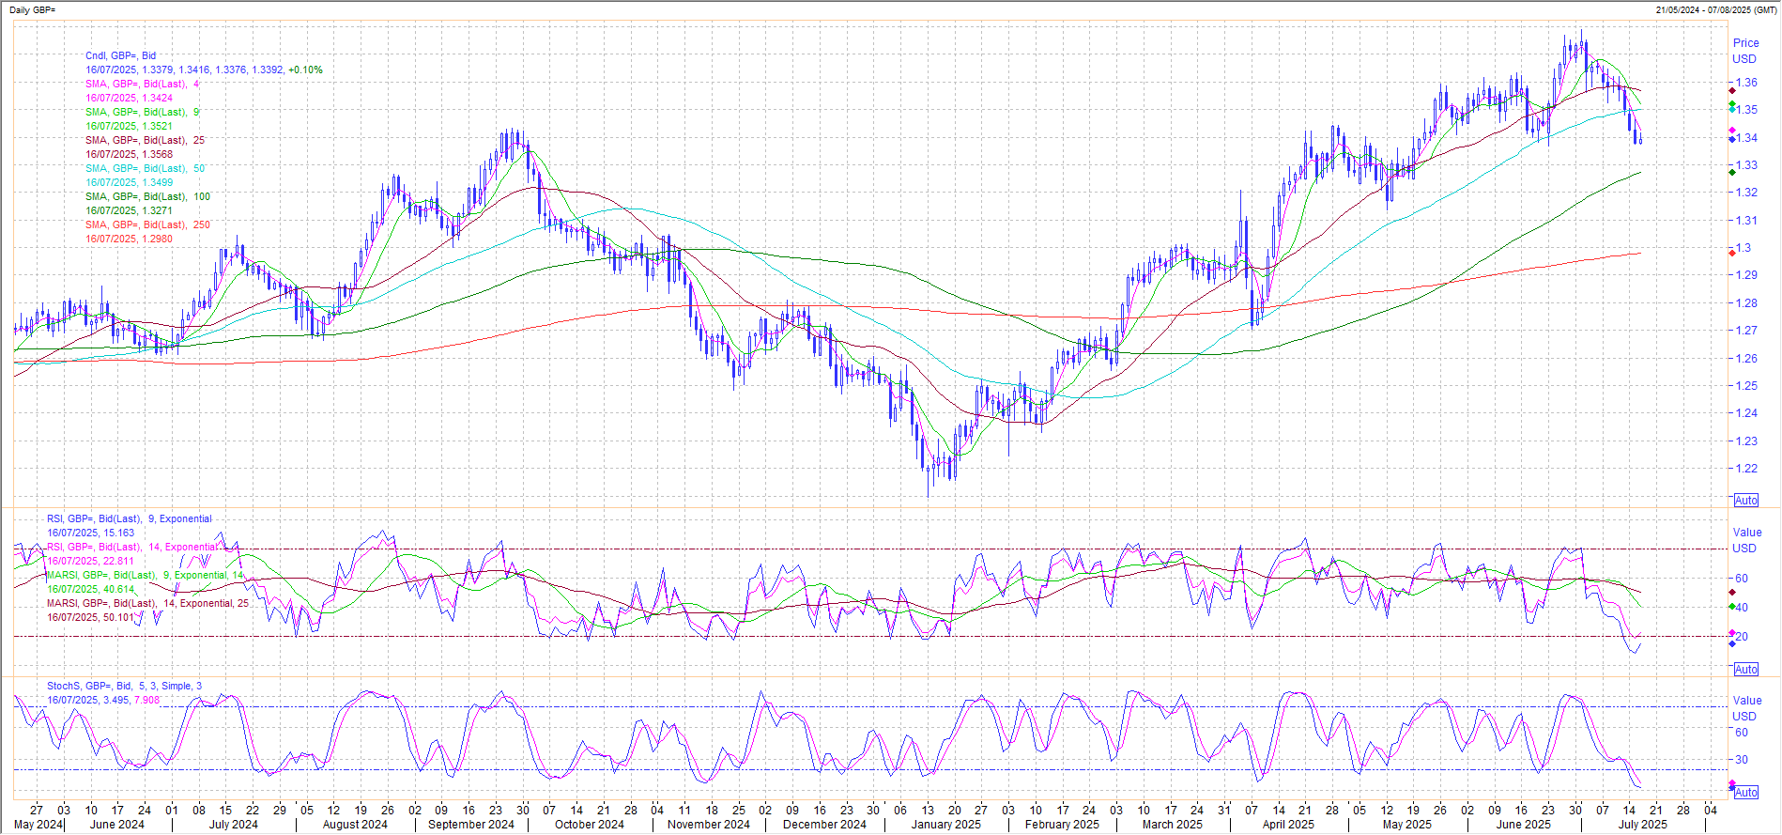
Task: Select the SMA 9 value 1.3521
Action: (x=158, y=126)
